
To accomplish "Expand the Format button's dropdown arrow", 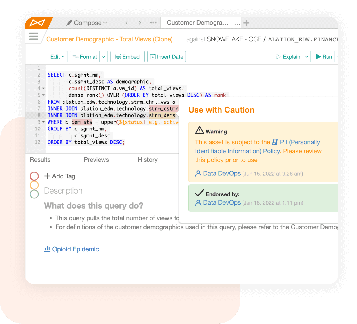I will (x=103, y=57).
